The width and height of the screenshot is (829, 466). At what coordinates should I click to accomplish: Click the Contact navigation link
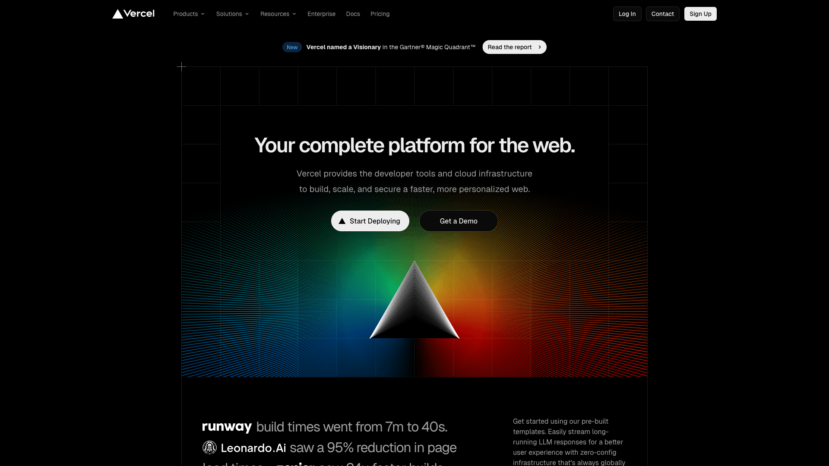pyautogui.click(x=662, y=14)
